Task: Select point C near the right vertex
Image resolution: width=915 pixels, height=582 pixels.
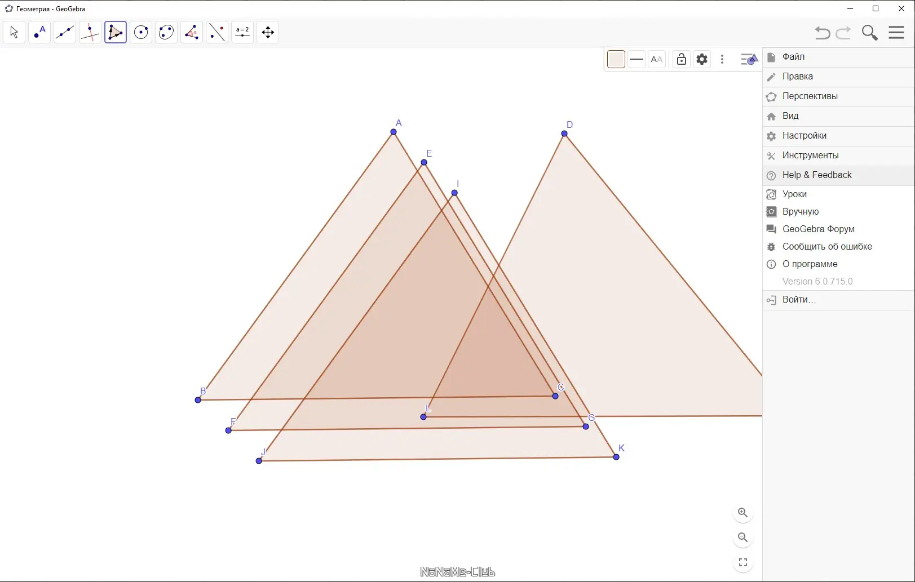Action: pyautogui.click(x=555, y=396)
